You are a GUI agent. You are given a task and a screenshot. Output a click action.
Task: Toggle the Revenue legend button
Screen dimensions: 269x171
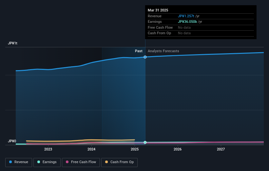19,162
